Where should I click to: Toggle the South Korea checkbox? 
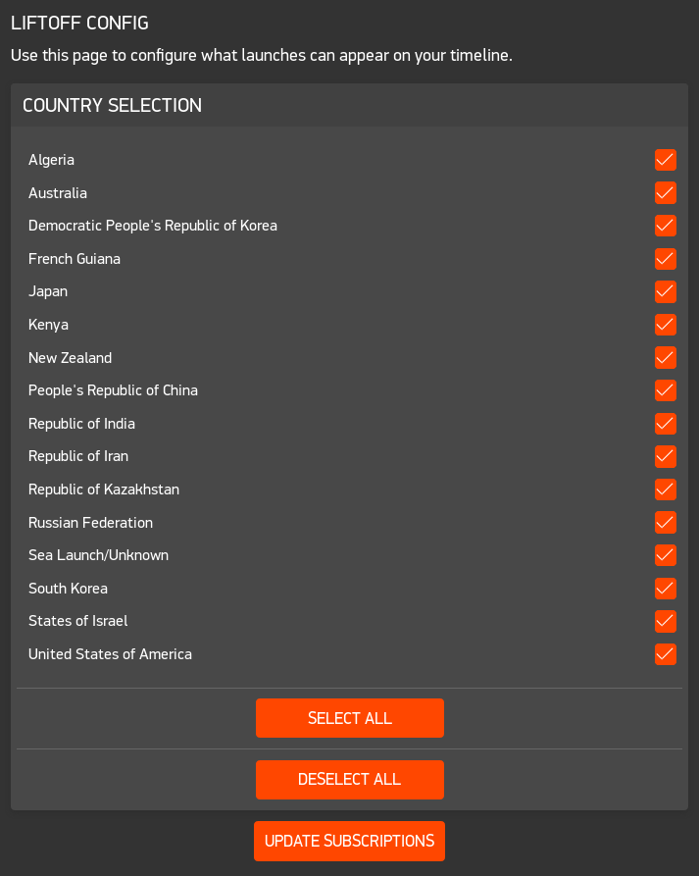click(665, 589)
